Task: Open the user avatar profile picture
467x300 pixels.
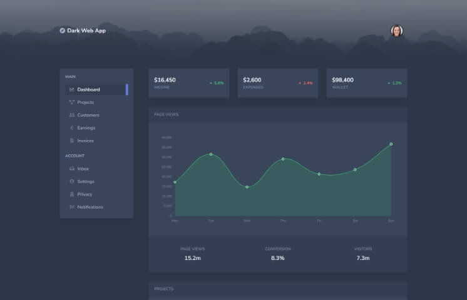Action: point(397,31)
